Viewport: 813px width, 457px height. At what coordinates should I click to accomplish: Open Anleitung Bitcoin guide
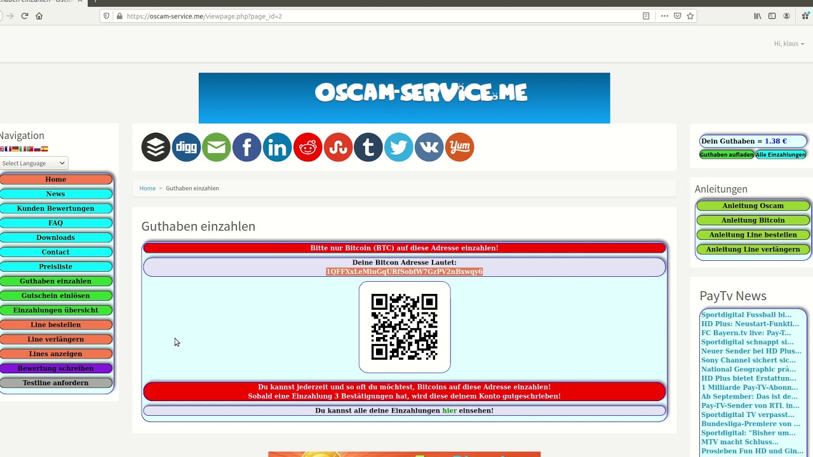pos(753,220)
